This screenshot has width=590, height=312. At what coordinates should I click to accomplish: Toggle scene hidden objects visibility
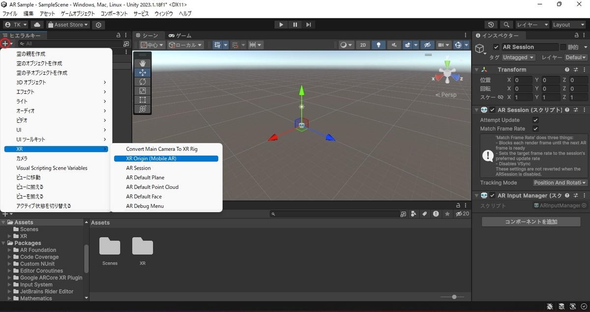coord(427,45)
